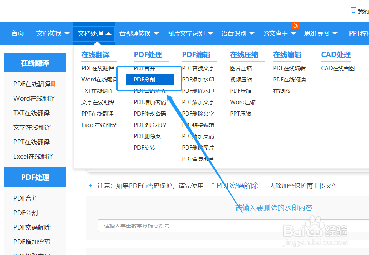Choose PDF删除水印 in the PDF编辑 column
369x255 pixels.
pos(198,90)
